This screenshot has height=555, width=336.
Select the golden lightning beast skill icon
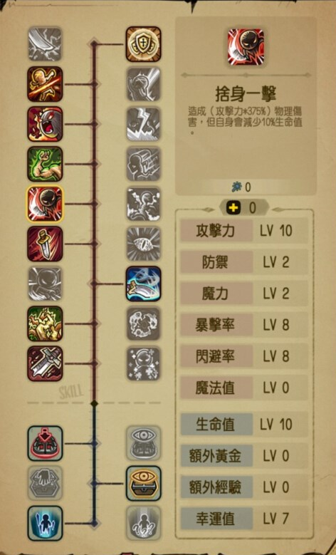click(x=45, y=324)
